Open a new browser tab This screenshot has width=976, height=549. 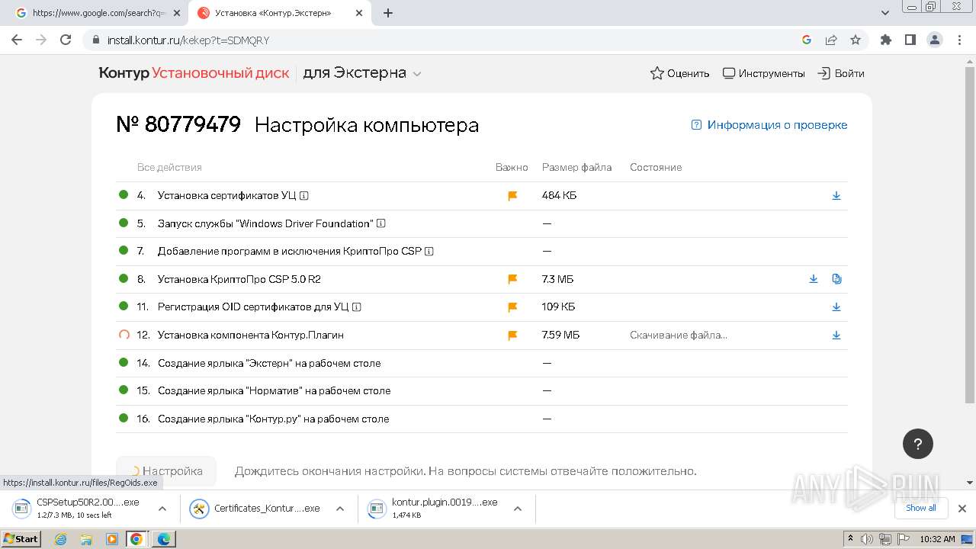[388, 13]
